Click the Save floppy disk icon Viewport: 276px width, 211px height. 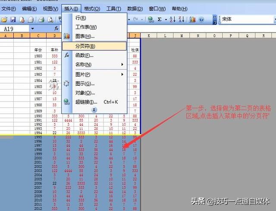[x=13, y=19]
